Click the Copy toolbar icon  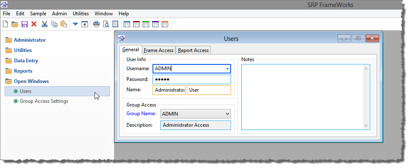(x=54, y=24)
